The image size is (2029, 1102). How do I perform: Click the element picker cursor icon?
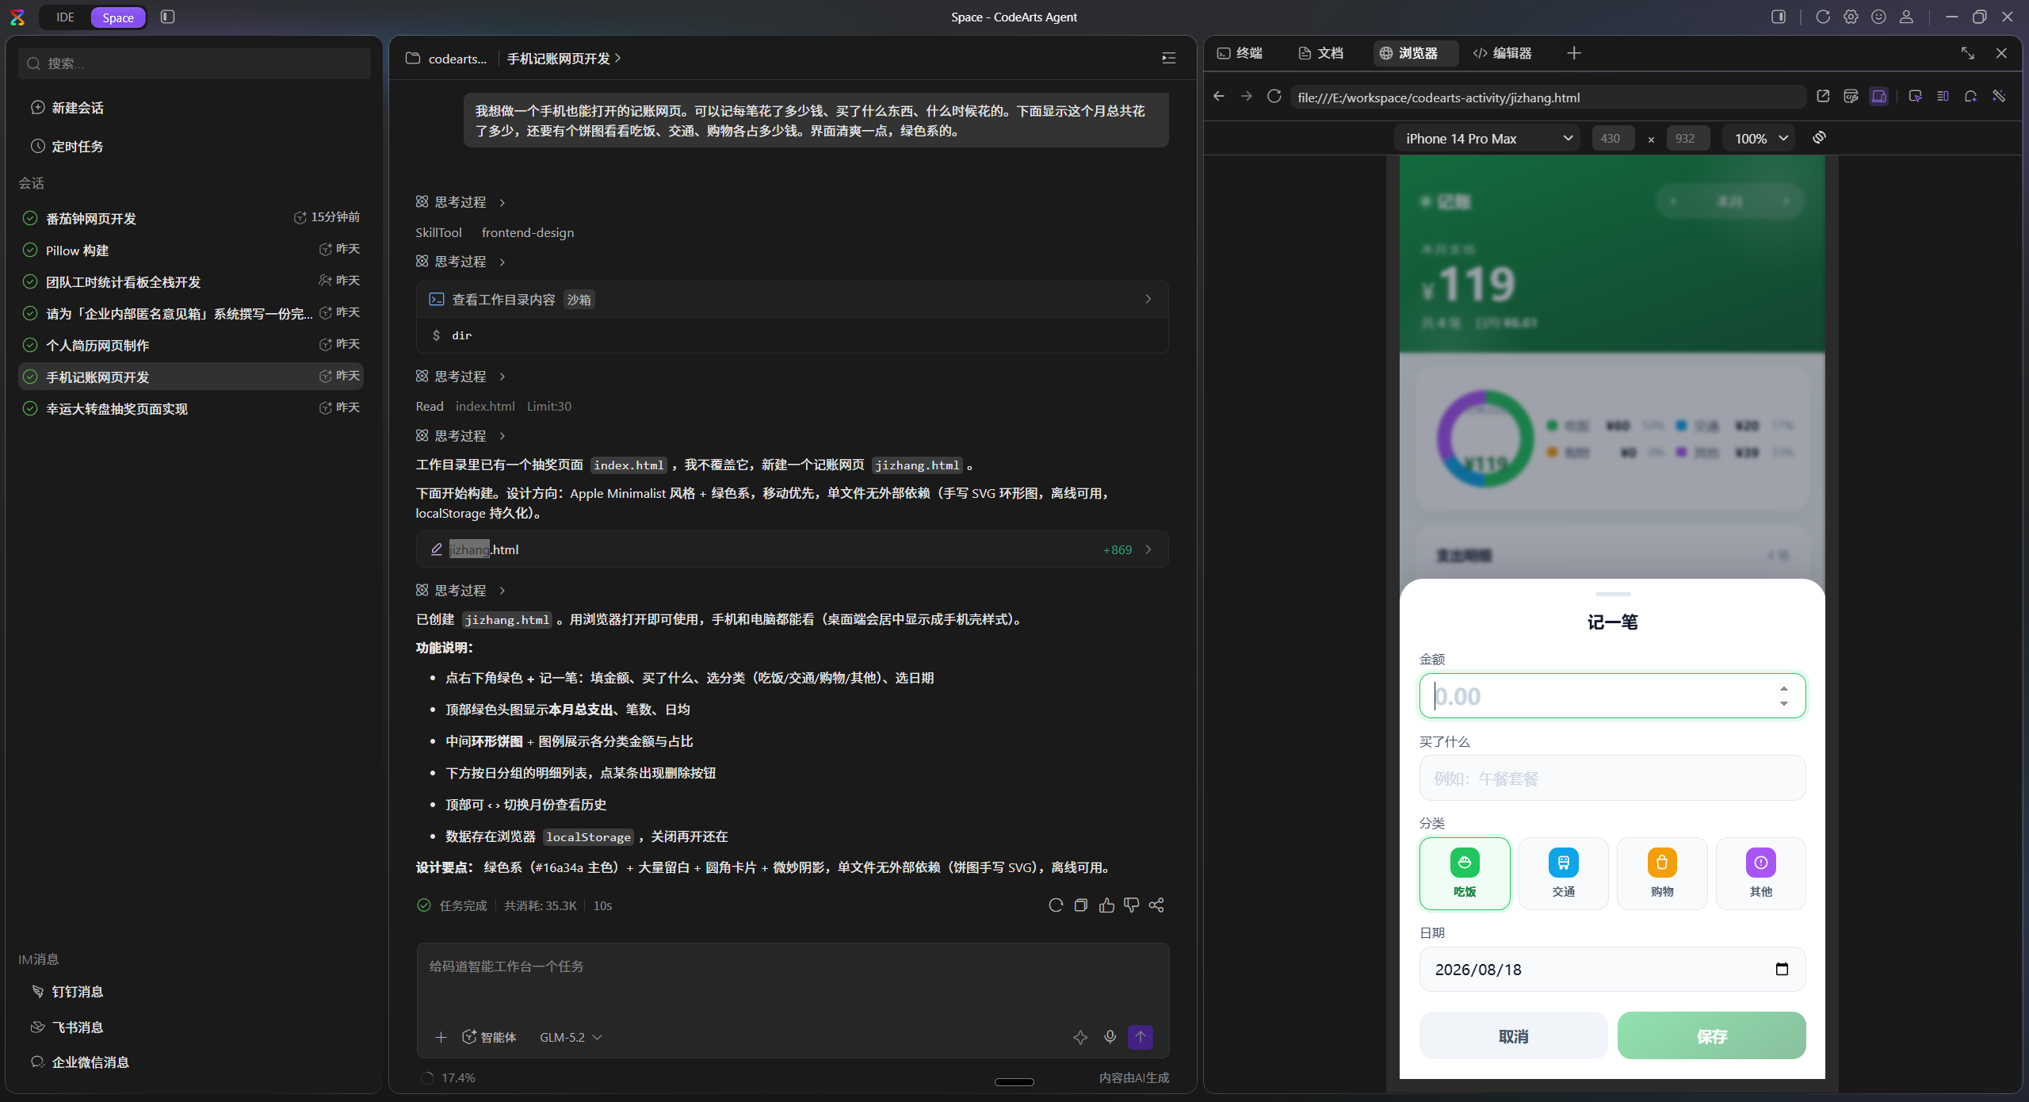tap(1915, 96)
